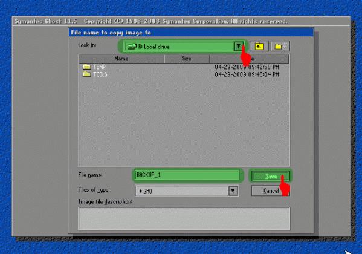The image size is (362, 254).
Task: Click the 'File name to copy image to' title bar
Action: point(191,33)
